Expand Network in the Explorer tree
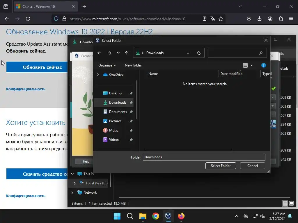298x223 pixels. tap(72, 193)
